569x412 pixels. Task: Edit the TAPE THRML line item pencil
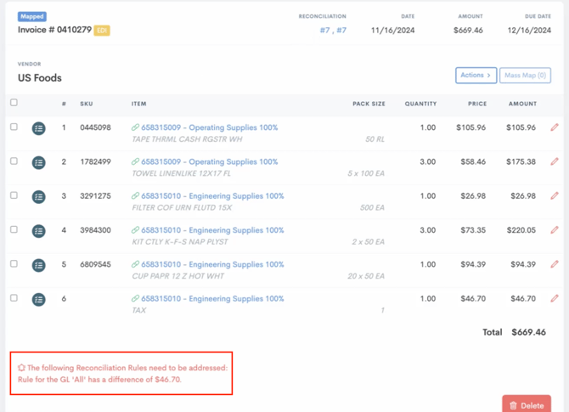pos(554,127)
